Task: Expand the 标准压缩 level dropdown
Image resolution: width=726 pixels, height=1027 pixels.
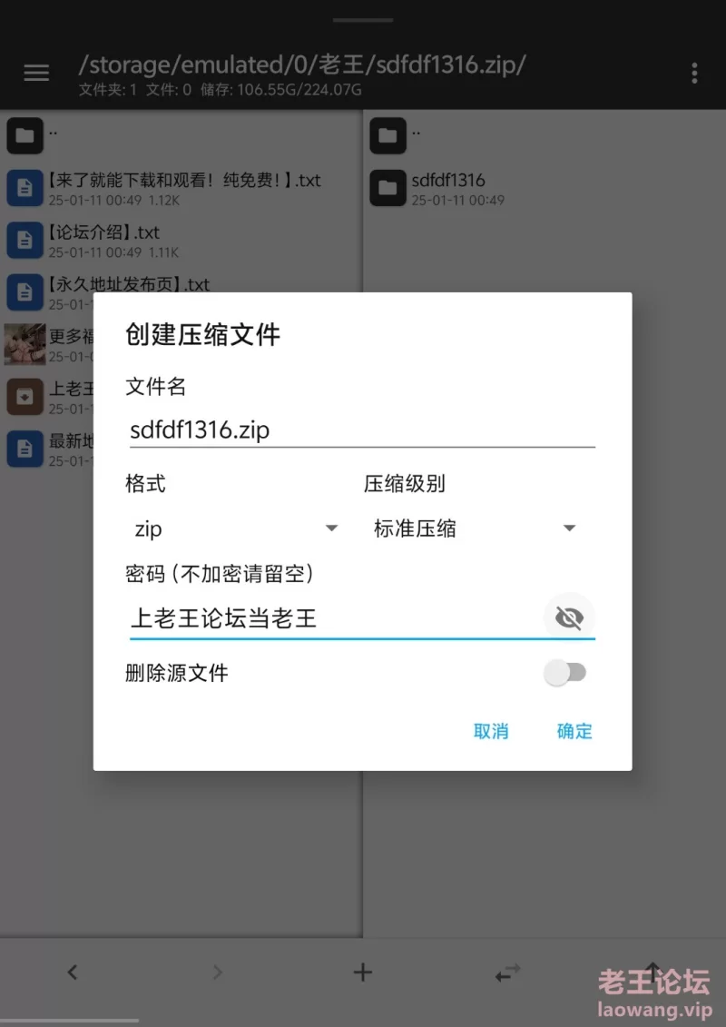Action: point(473,528)
